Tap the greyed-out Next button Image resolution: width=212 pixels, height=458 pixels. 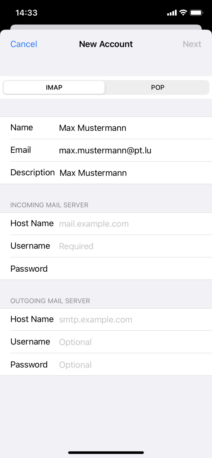(x=192, y=44)
